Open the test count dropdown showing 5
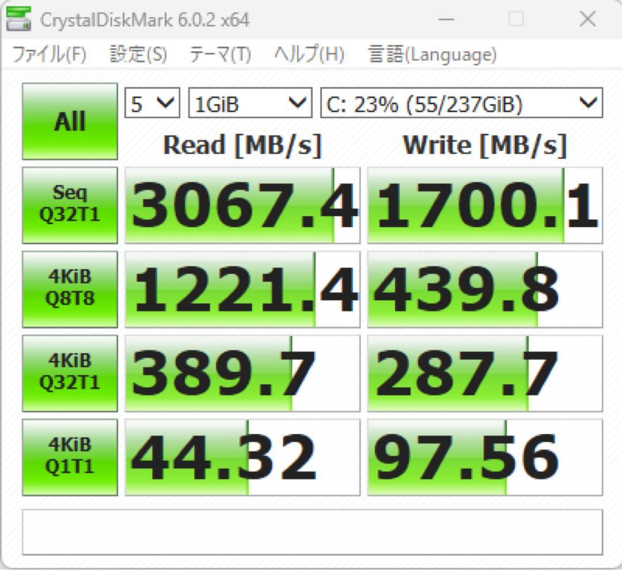 pyautogui.click(x=151, y=104)
